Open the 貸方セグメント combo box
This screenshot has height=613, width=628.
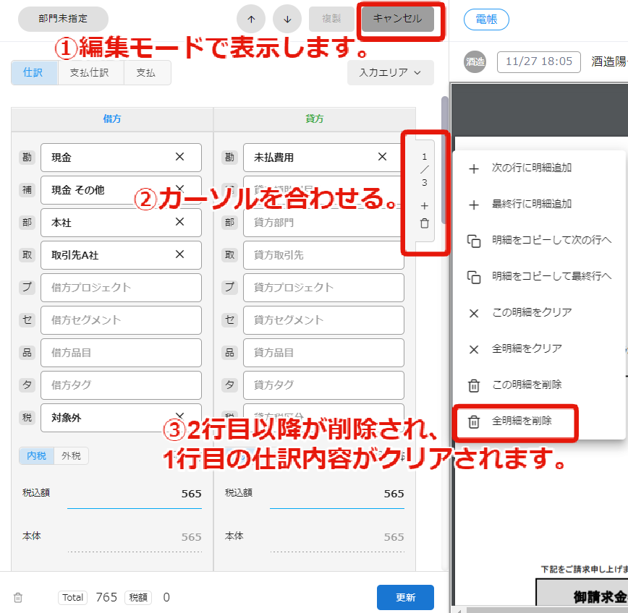tap(323, 320)
